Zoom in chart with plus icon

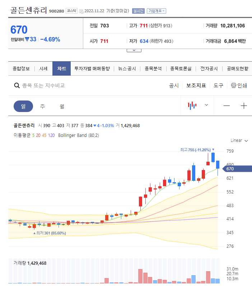[244, 106]
